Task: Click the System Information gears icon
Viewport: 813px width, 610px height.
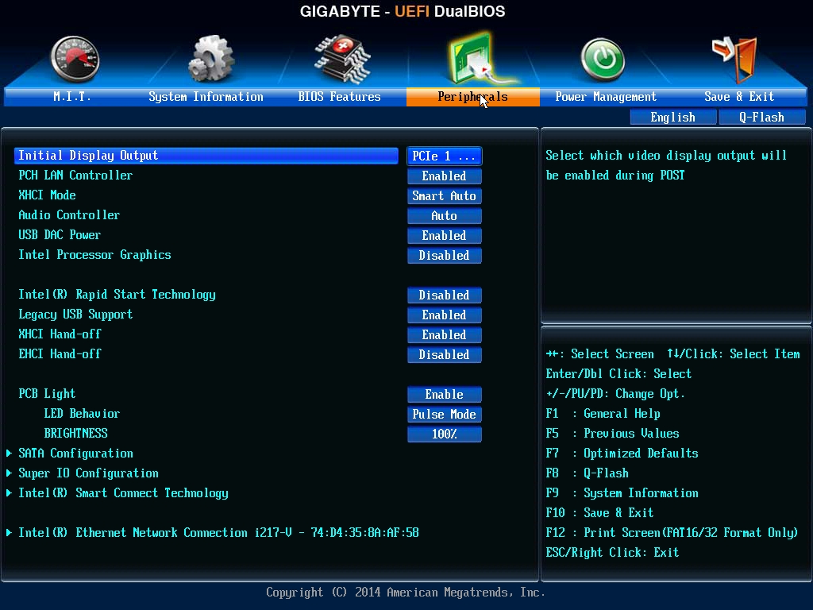Action: click(x=211, y=59)
